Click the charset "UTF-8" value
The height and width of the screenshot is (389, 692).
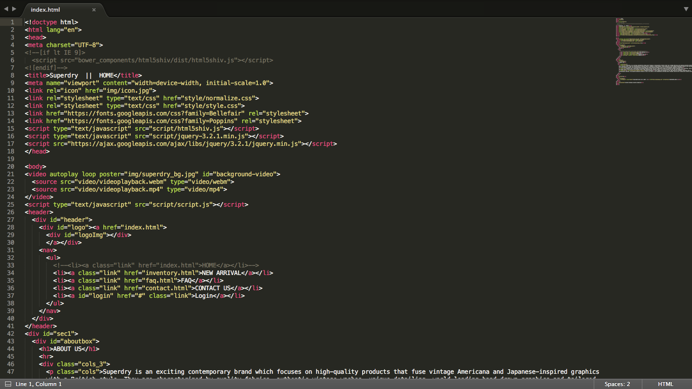[x=87, y=45]
